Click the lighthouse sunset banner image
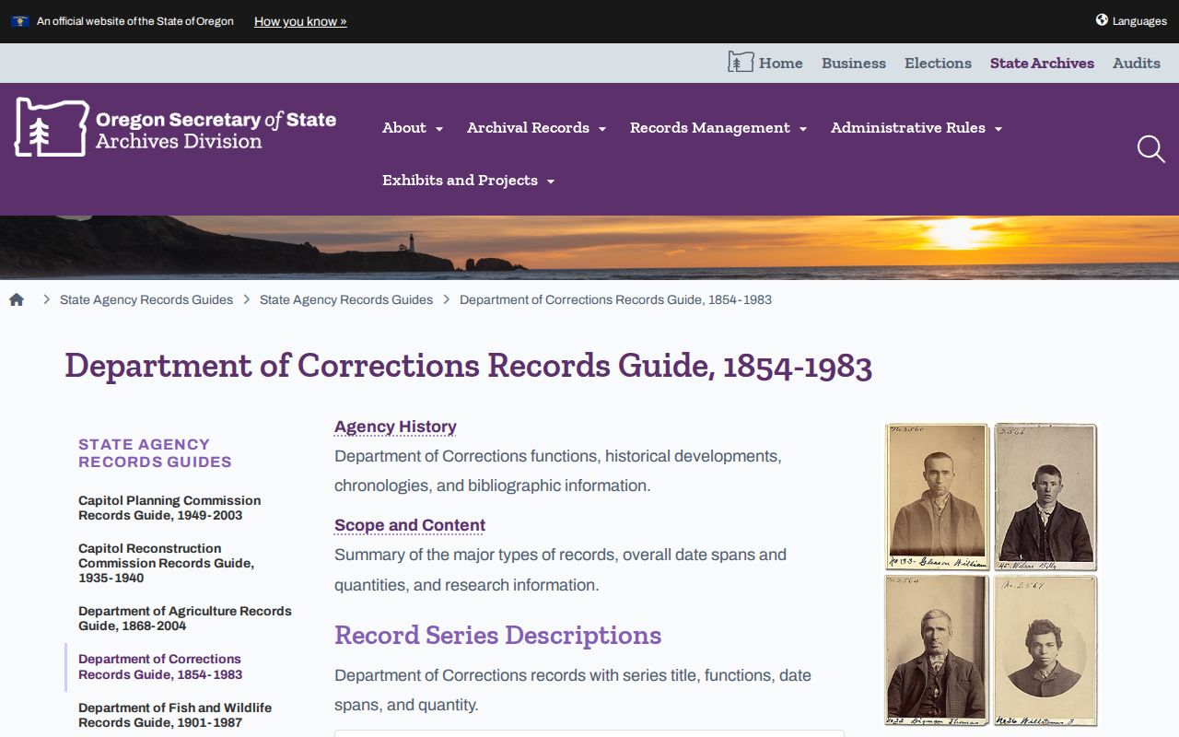 [x=589, y=247]
